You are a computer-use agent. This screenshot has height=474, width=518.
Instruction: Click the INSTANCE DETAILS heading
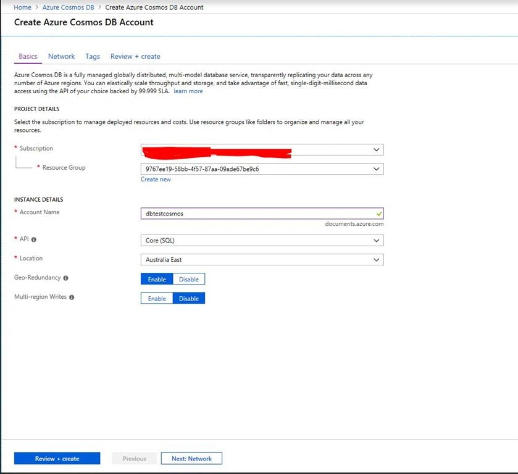[39, 199]
